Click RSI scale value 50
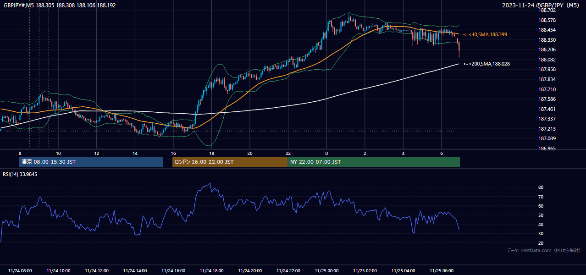Screen dimensions: 586x275 [541, 215]
